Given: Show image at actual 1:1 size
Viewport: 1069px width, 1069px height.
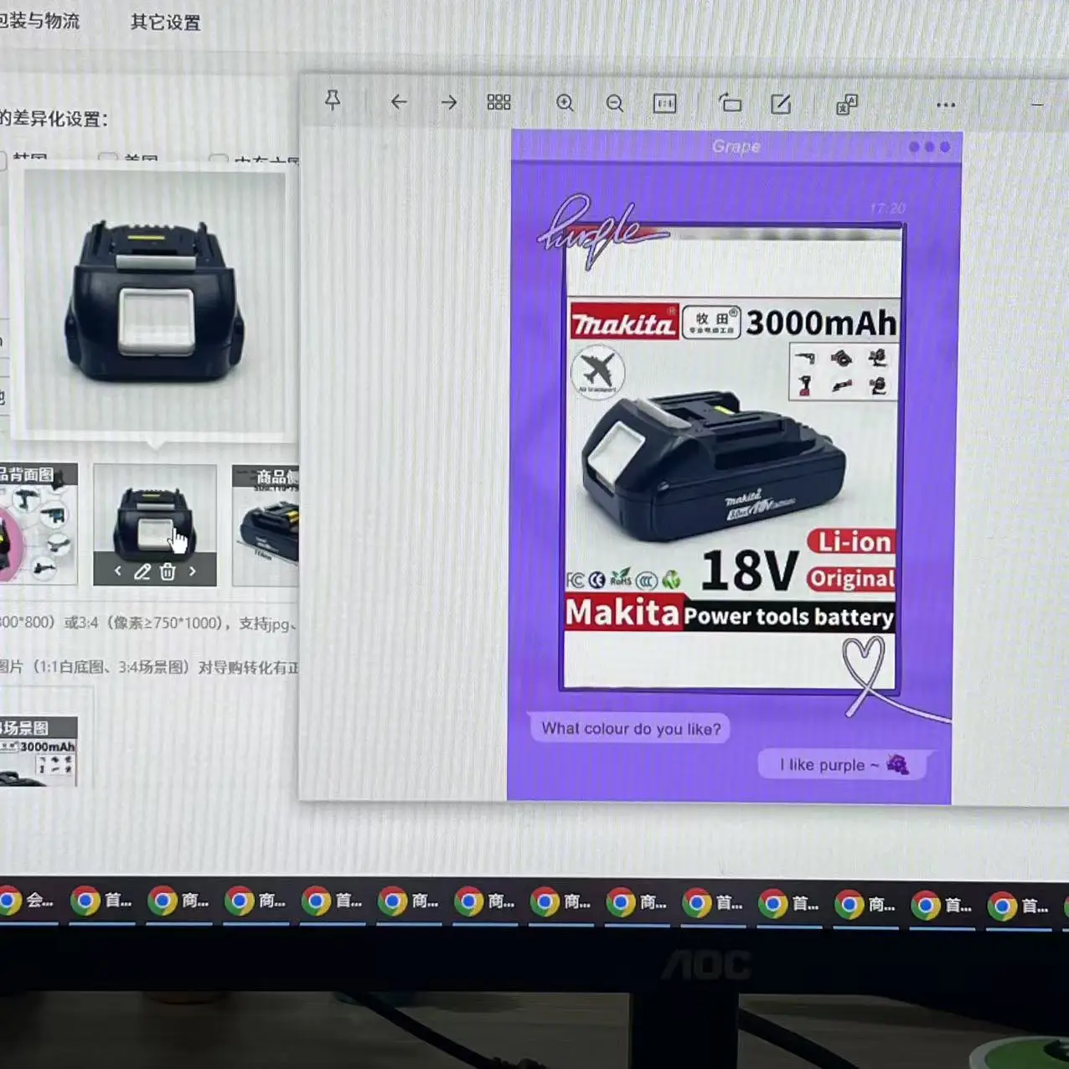Looking at the screenshot, I should coord(664,103).
